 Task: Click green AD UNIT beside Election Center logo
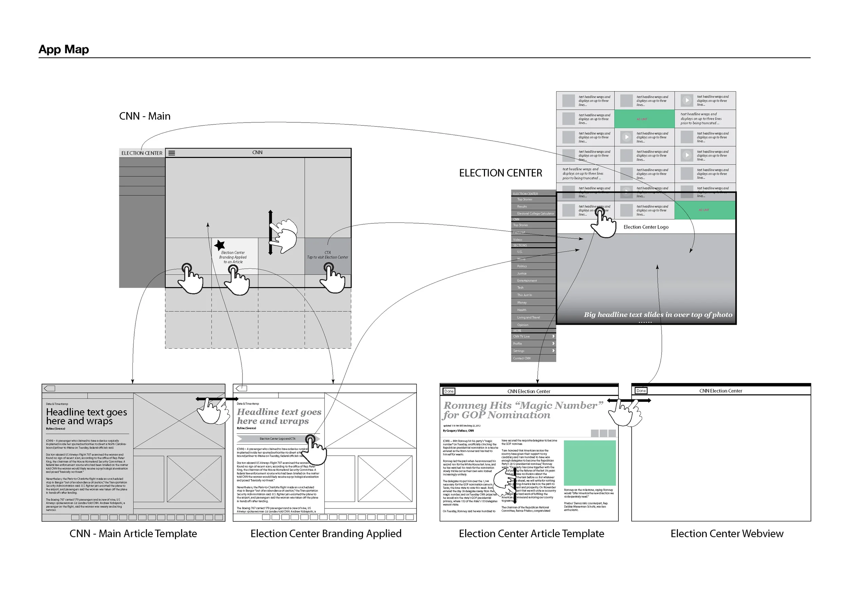tap(705, 210)
